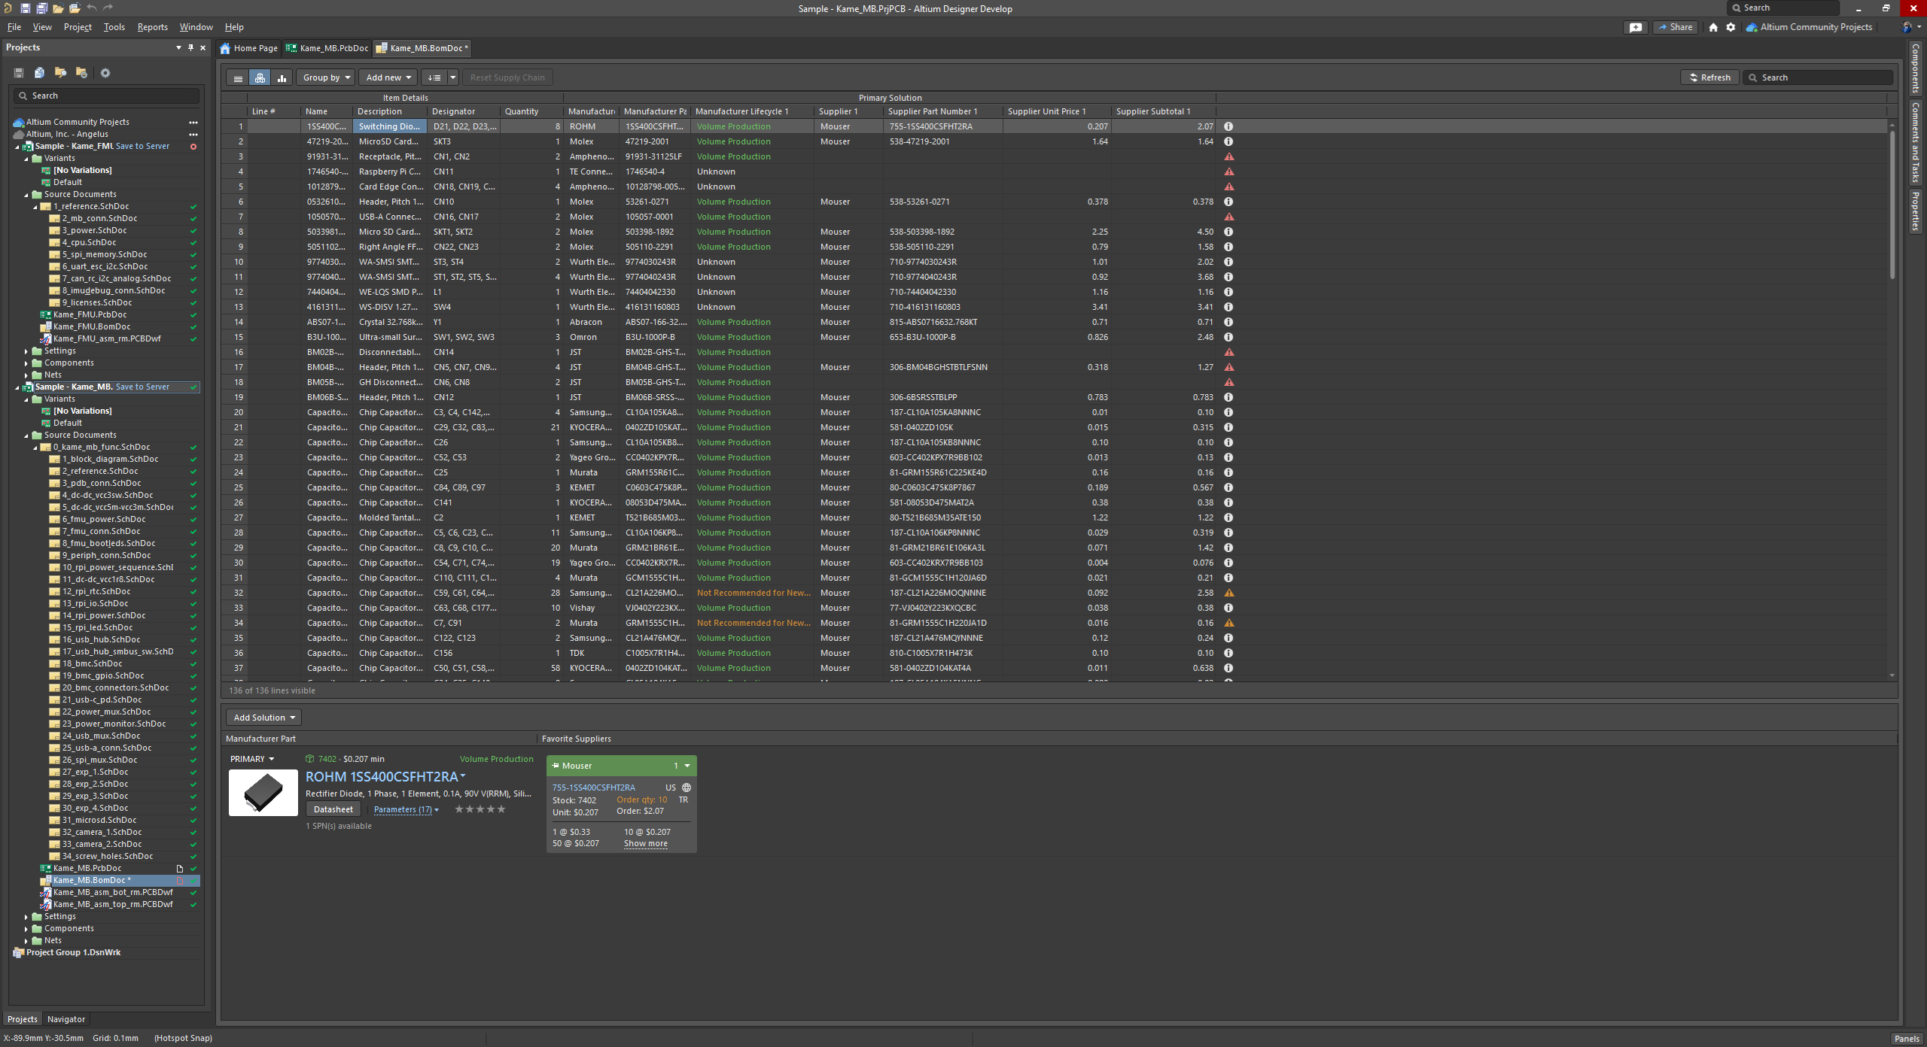The width and height of the screenshot is (1927, 1047).
Task: Click the add comment speech bubble icon
Action: point(1636,27)
